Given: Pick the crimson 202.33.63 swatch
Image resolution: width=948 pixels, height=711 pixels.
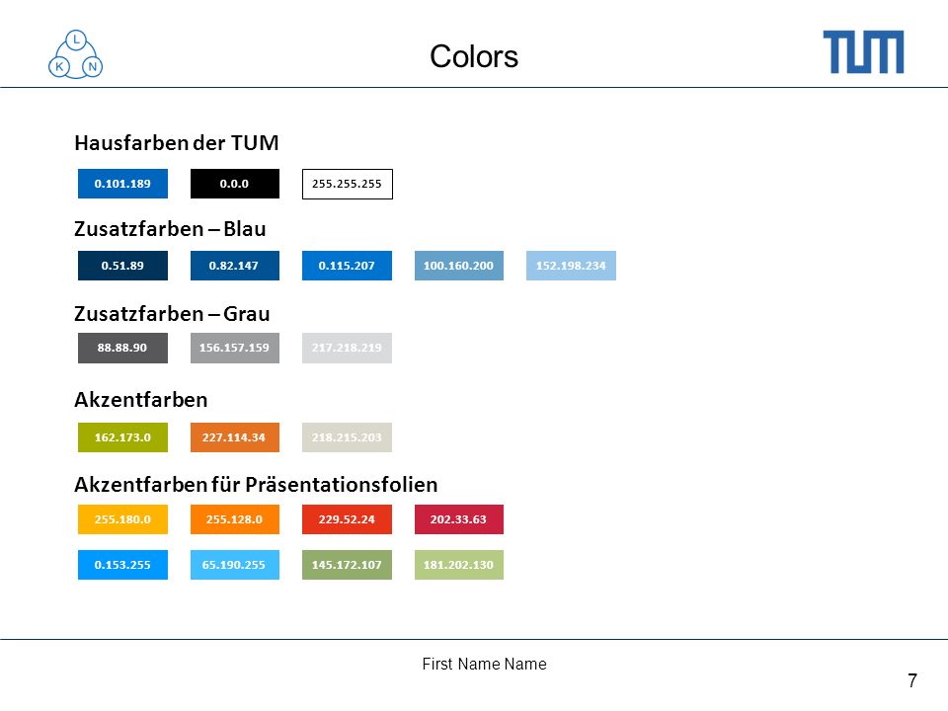Looking at the screenshot, I should (x=459, y=519).
